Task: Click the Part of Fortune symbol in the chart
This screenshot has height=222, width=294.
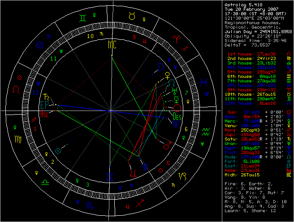Action: (57, 151)
